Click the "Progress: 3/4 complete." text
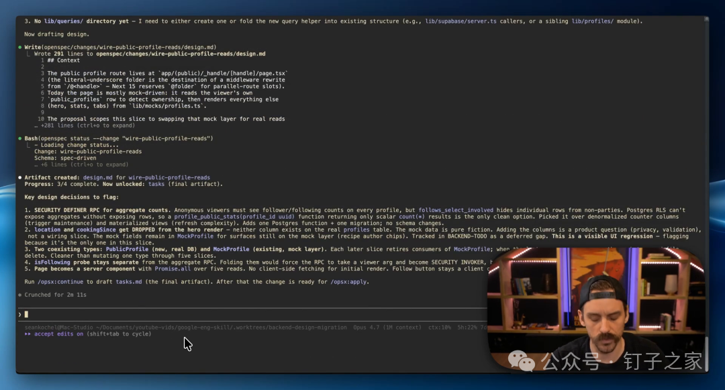The image size is (725, 390). point(62,184)
